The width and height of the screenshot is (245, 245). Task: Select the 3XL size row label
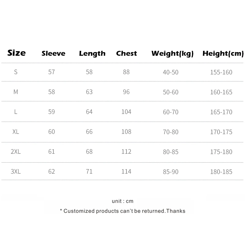16,171
